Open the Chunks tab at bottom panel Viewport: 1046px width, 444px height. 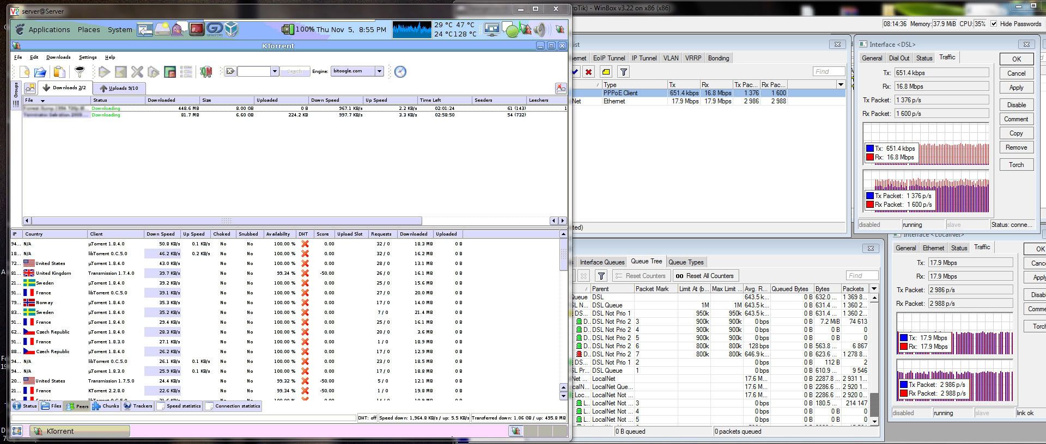pyautogui.click(x=106, y=406)
